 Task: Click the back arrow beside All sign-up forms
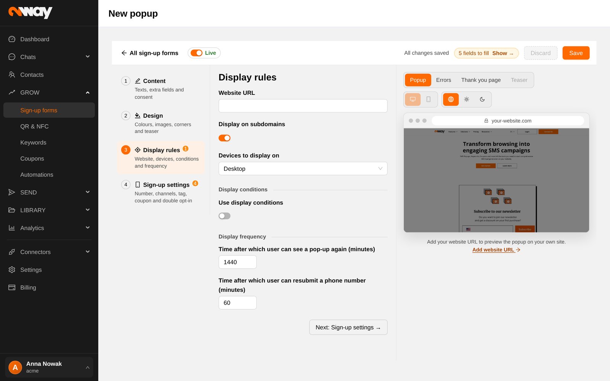pyautogui.click(x=124, y=53)
